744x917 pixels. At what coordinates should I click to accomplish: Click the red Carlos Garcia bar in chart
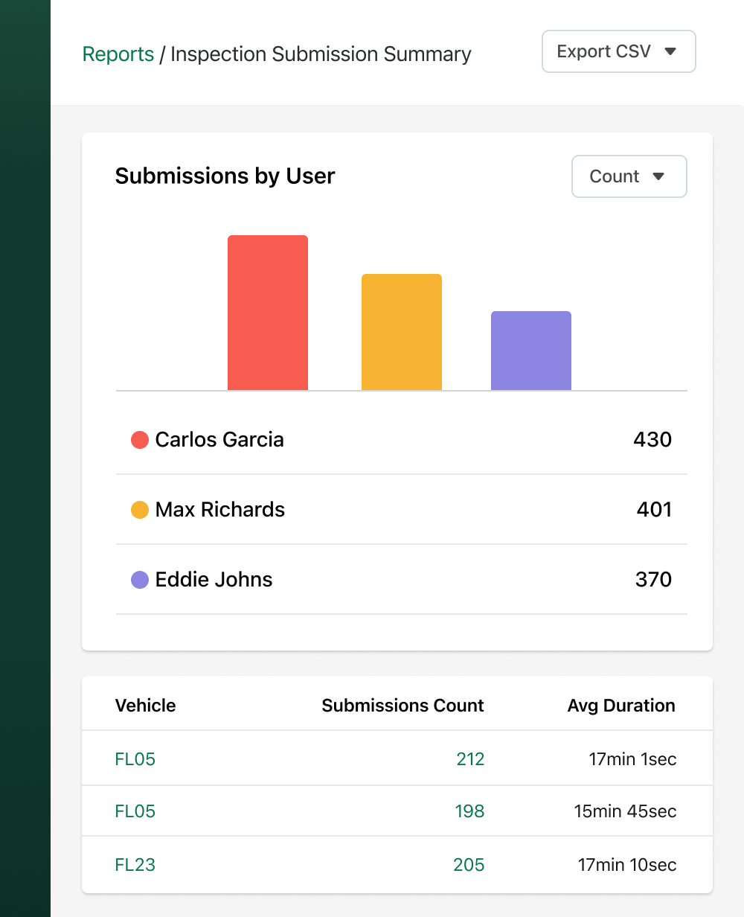[268, 313]
